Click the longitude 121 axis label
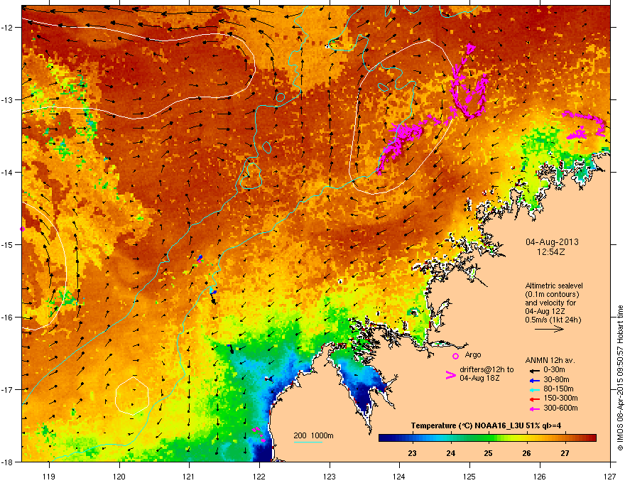The width and height of the screenshot is (625, 483). coord(189,476)
